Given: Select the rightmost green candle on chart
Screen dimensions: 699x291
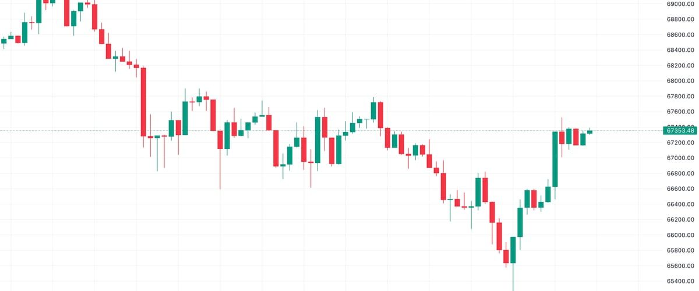Looking at the screenshot, I should pos(589,132).
